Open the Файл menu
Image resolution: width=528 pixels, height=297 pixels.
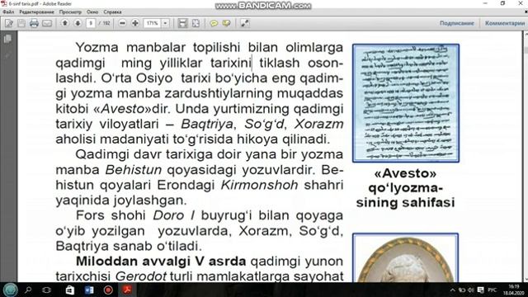[8, 12]
